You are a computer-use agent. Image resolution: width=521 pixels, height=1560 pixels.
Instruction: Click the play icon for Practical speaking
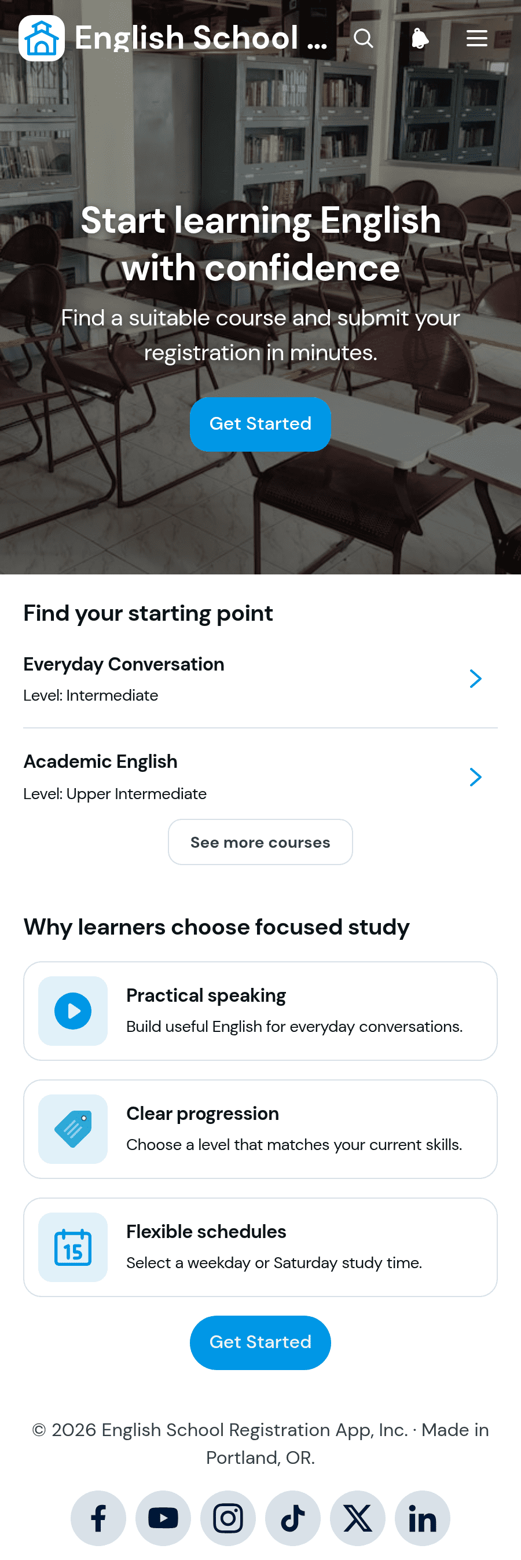pos(72,1010)
